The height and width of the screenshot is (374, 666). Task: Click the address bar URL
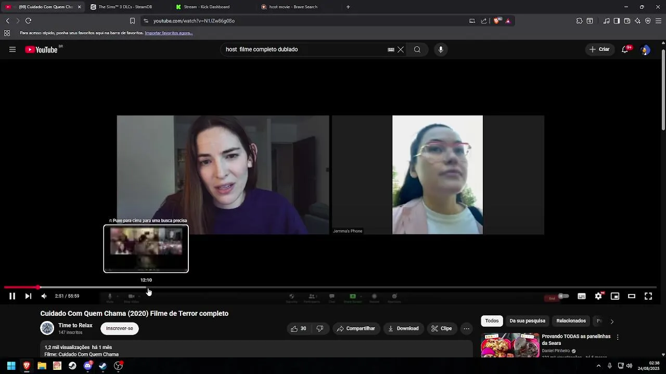tap(194, 21)
